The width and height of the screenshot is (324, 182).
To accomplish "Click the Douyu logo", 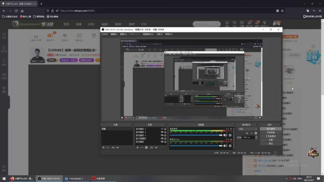I will (x=47, y=24).
